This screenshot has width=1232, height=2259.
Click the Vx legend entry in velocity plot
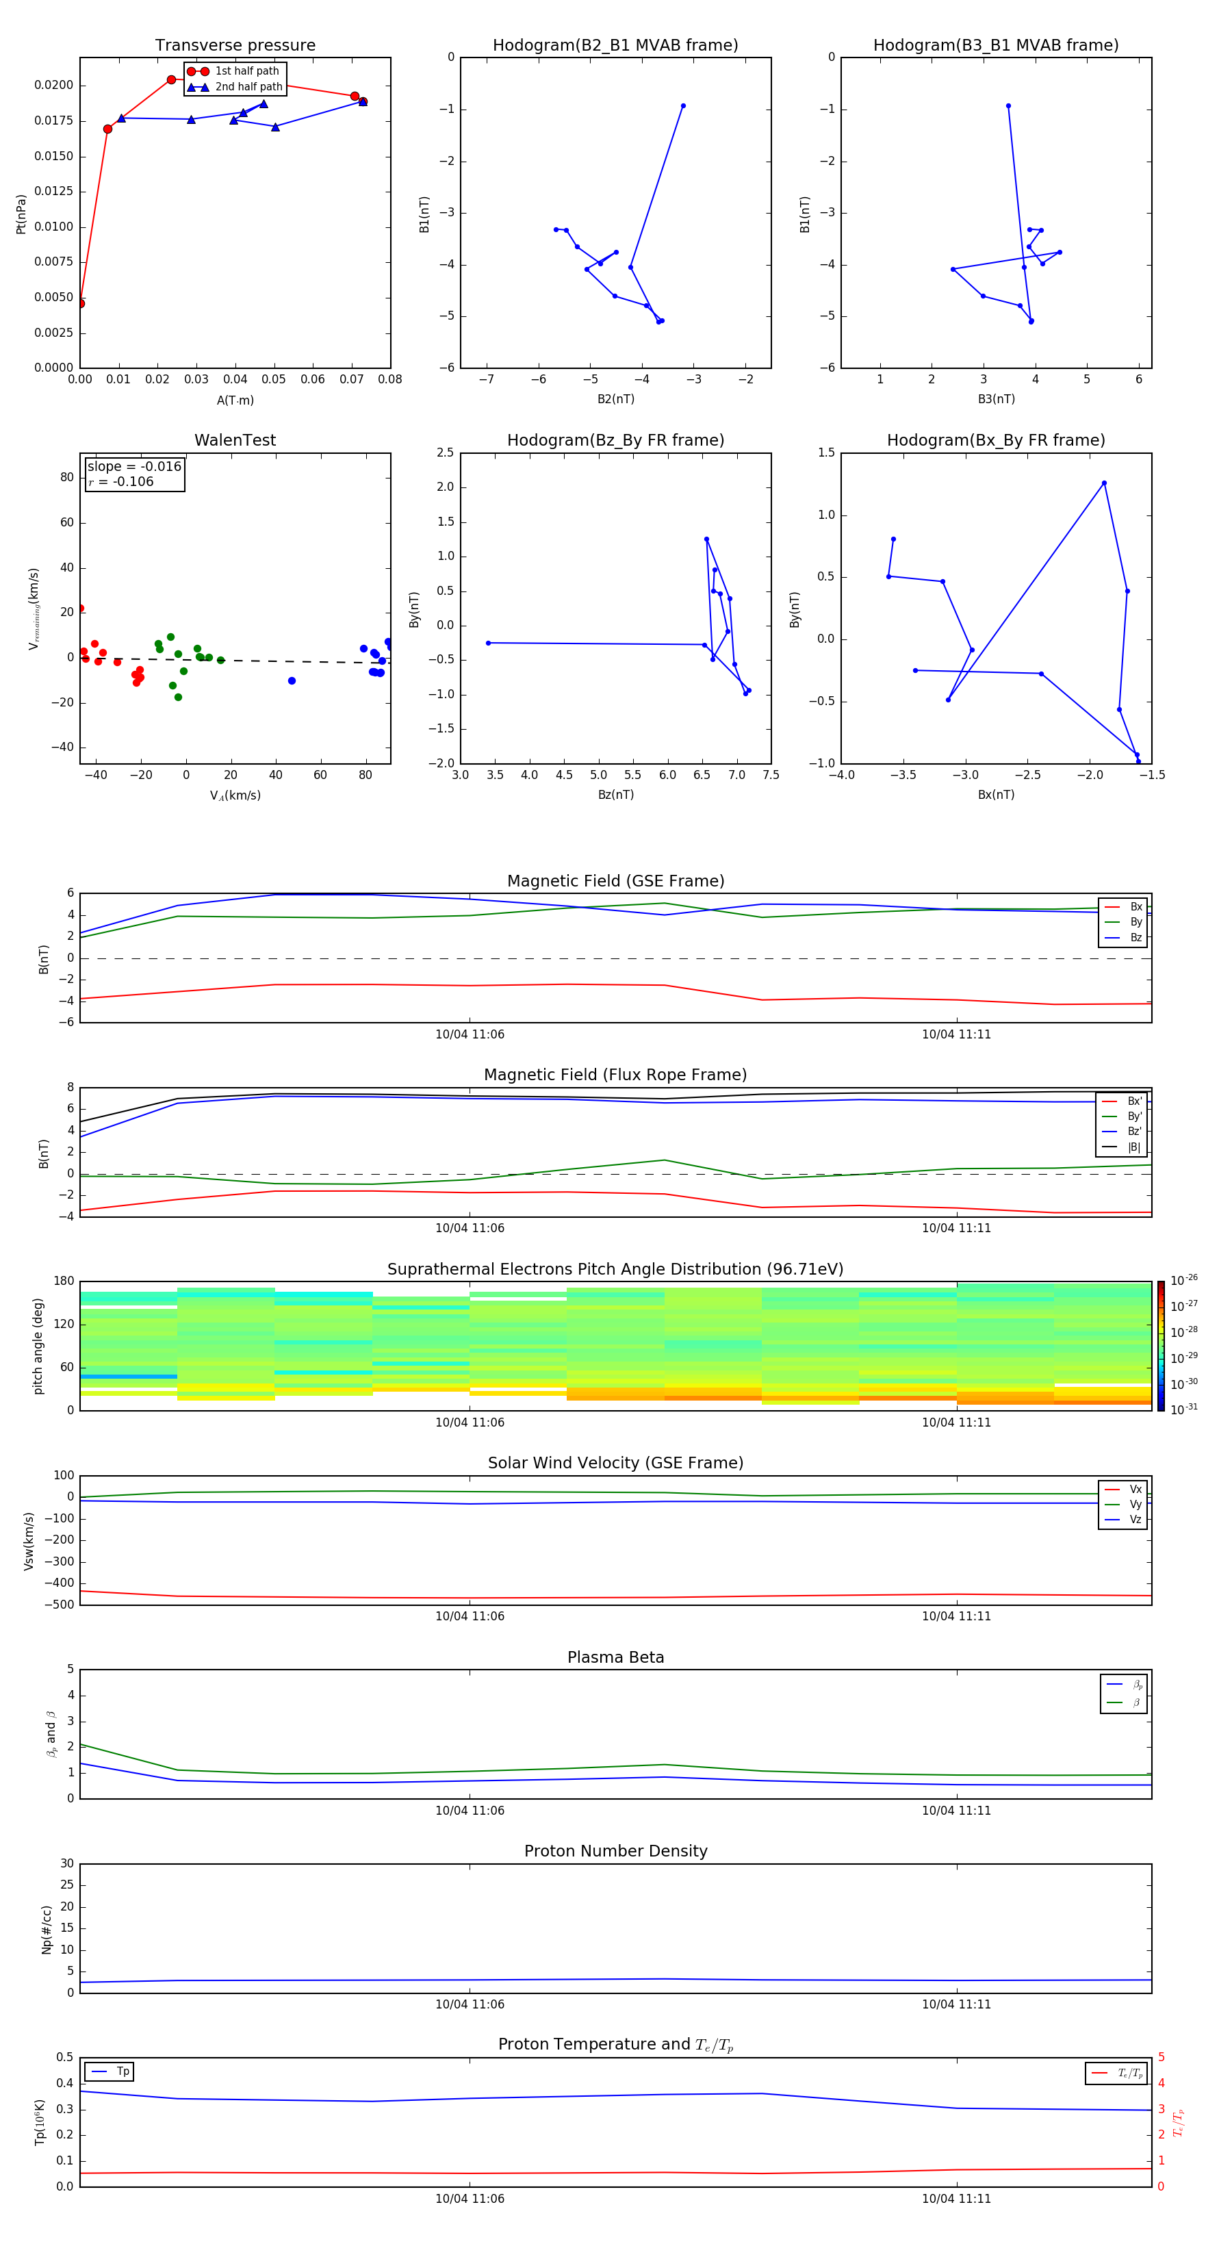[x=1123, y=1489]
